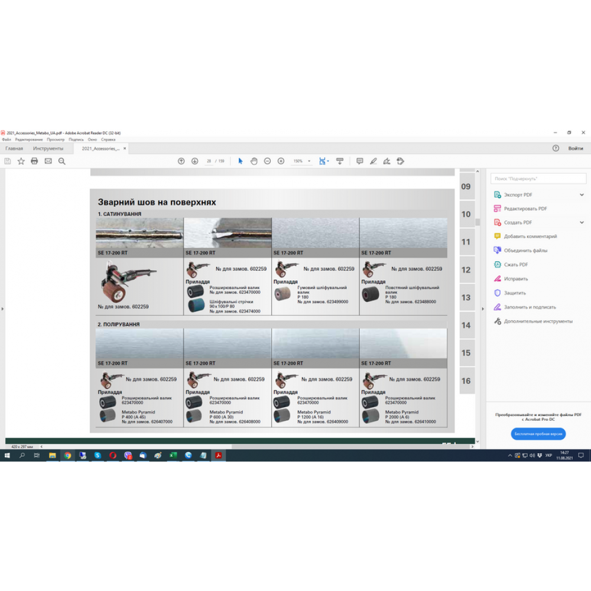Click the Highlight text pen icon

(x=373, y=161)
